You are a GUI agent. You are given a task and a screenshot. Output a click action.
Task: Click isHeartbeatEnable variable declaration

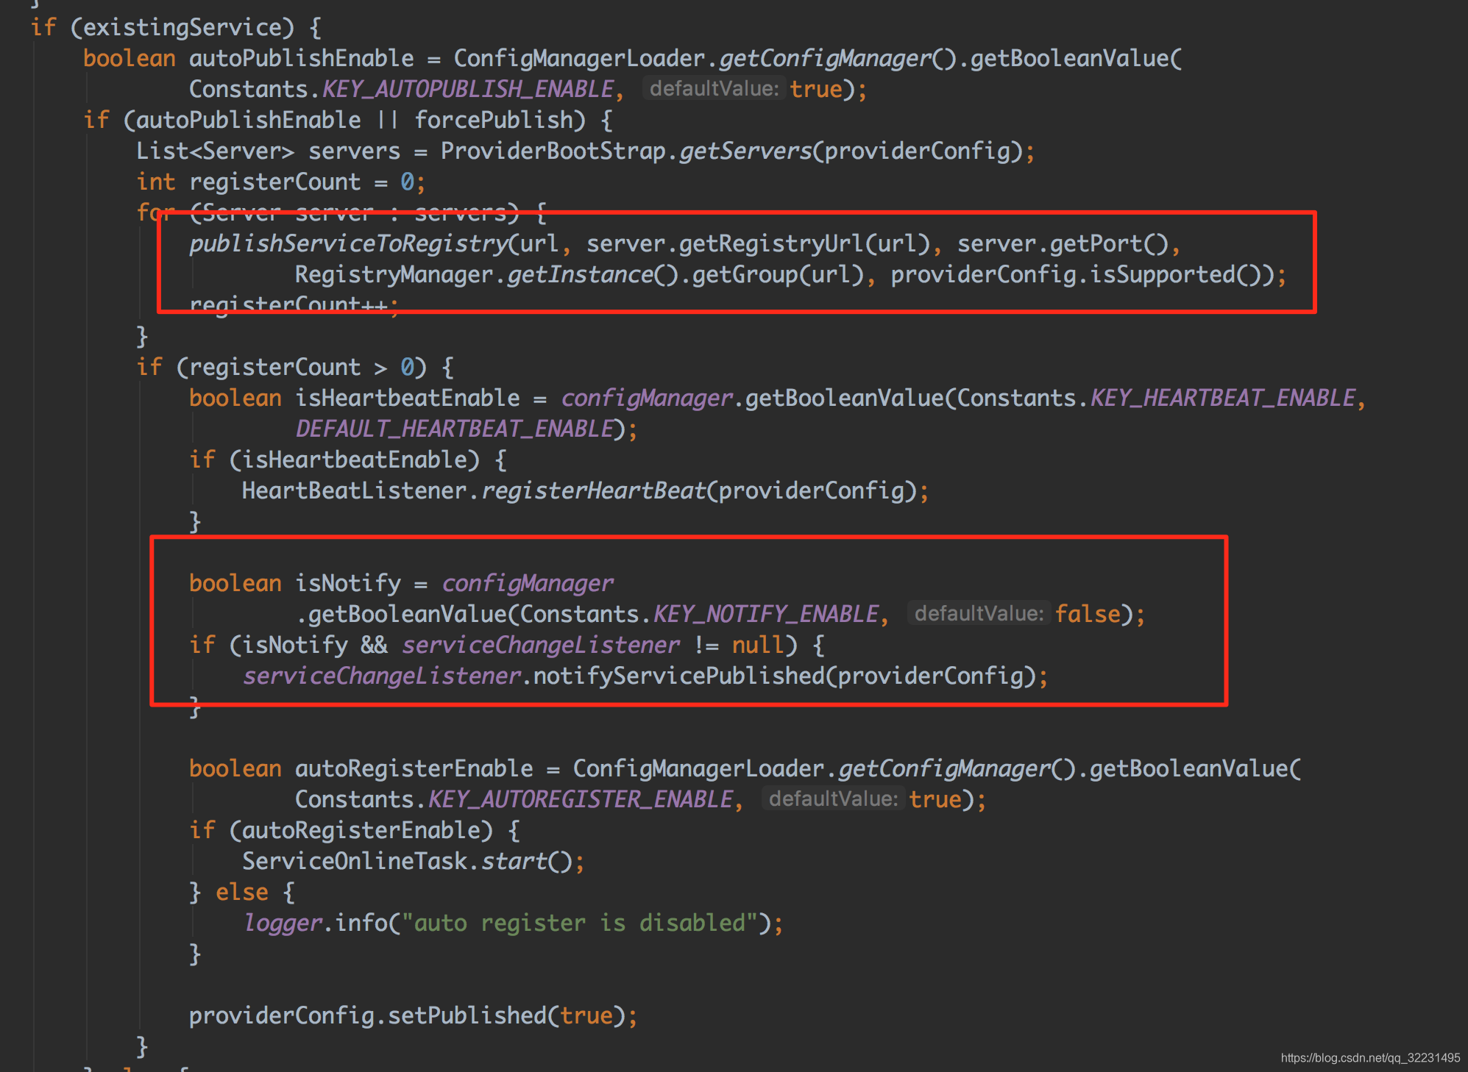point(407,398)
